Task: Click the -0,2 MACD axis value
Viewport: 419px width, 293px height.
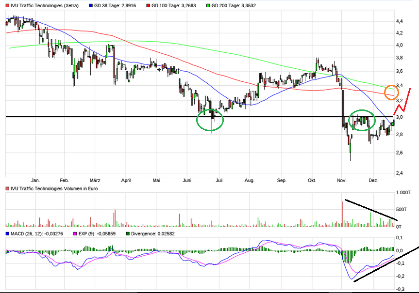Action: 400,276
